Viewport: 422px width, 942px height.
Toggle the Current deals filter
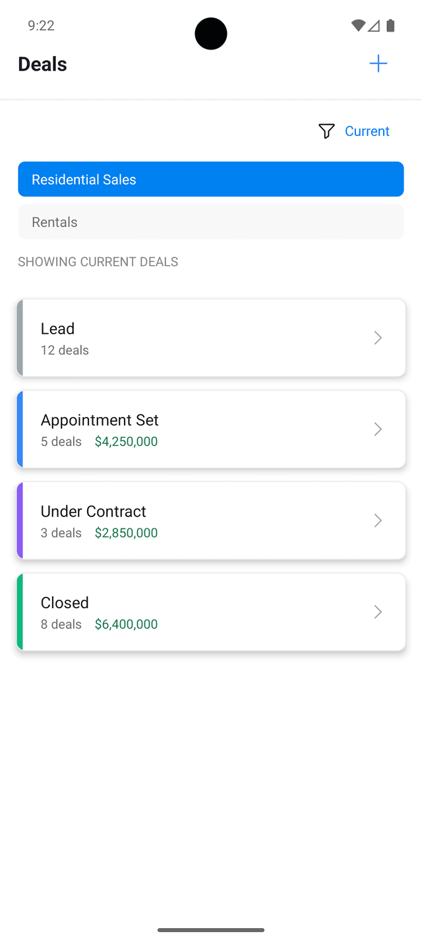click(x=367, y=131)
